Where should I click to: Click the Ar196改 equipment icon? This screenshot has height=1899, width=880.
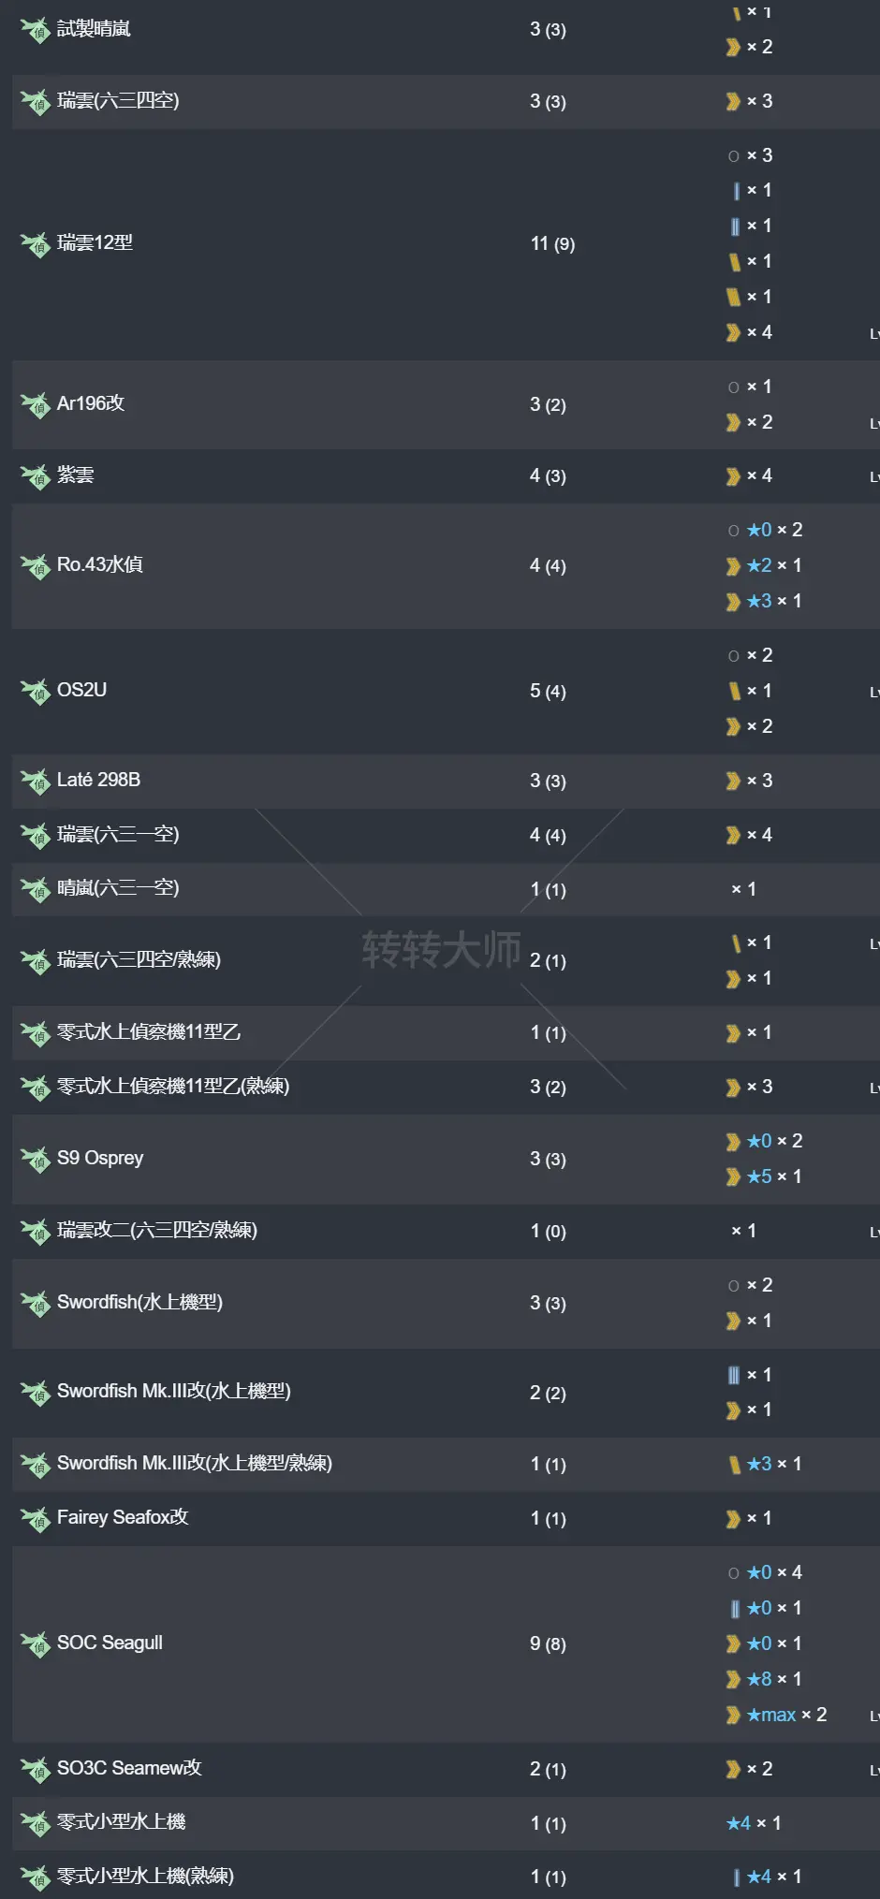click(x=36, y=404)
